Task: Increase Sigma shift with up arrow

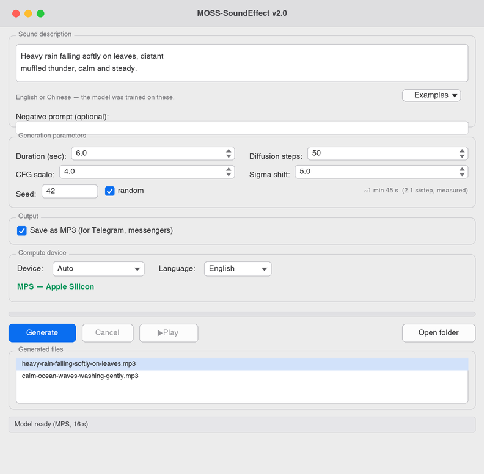Action: point(462,169)
